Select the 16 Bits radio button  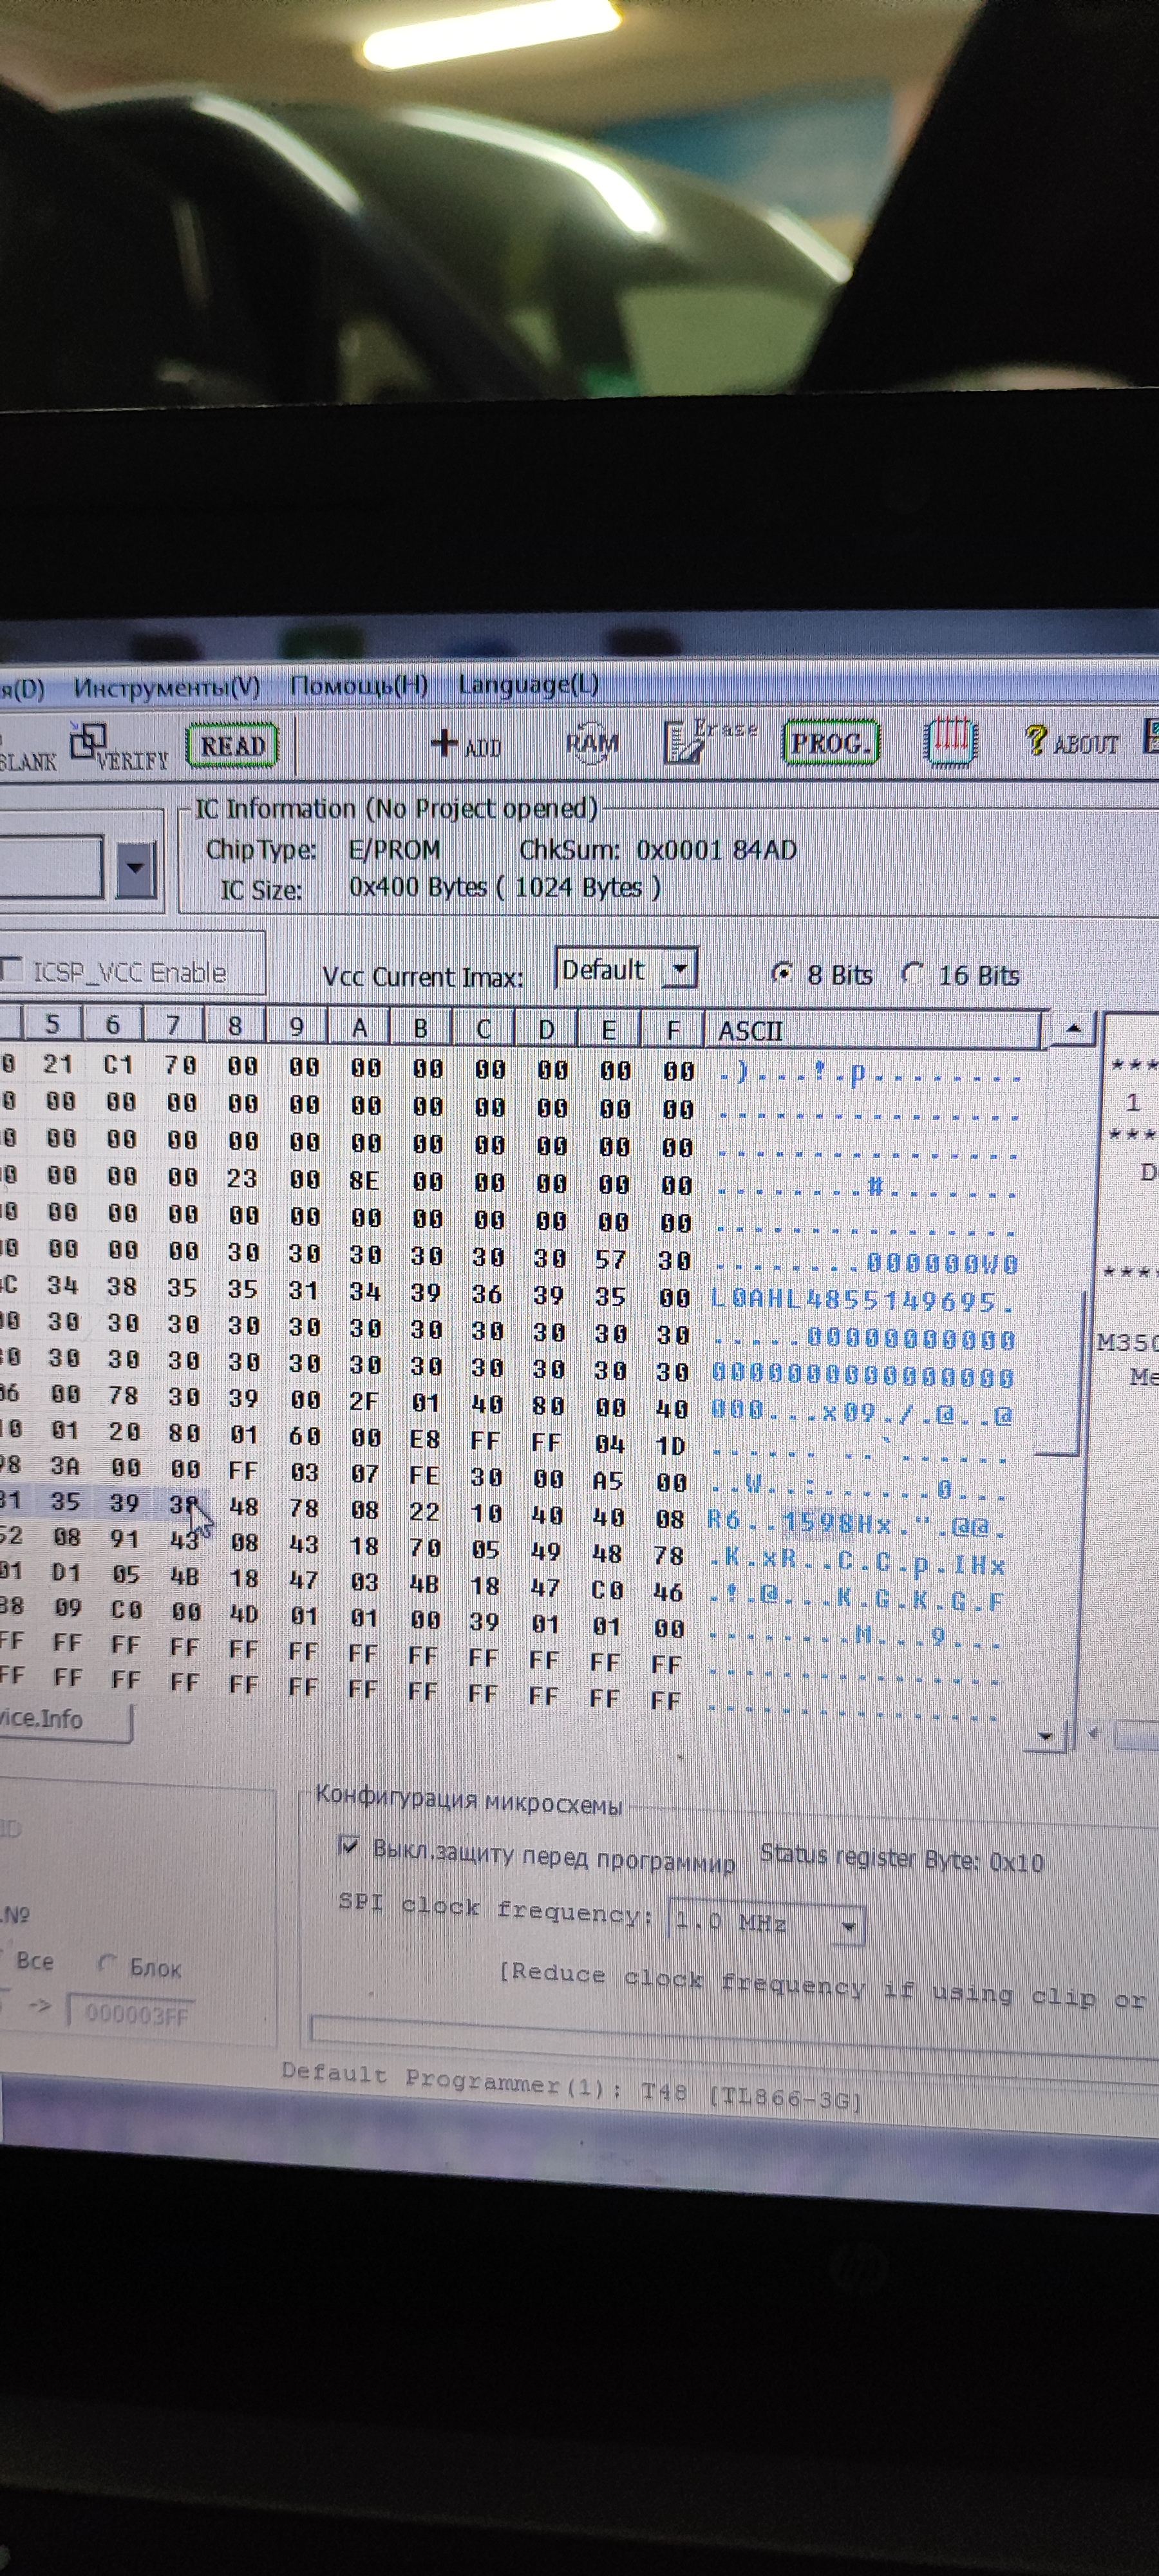[x=912, y=973]
